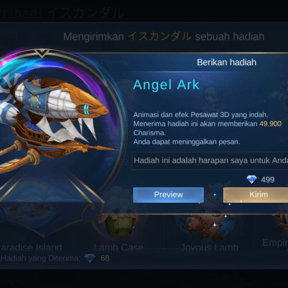This screenshot has height=288, width=288.
Task: Choose the Paradise Island gift icon
Action: (29, 213)
